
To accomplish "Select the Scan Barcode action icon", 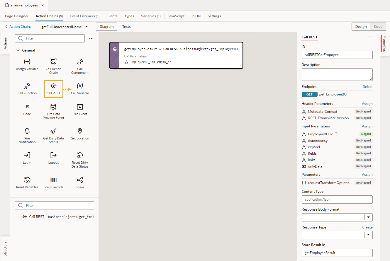I will pos(53,180).
